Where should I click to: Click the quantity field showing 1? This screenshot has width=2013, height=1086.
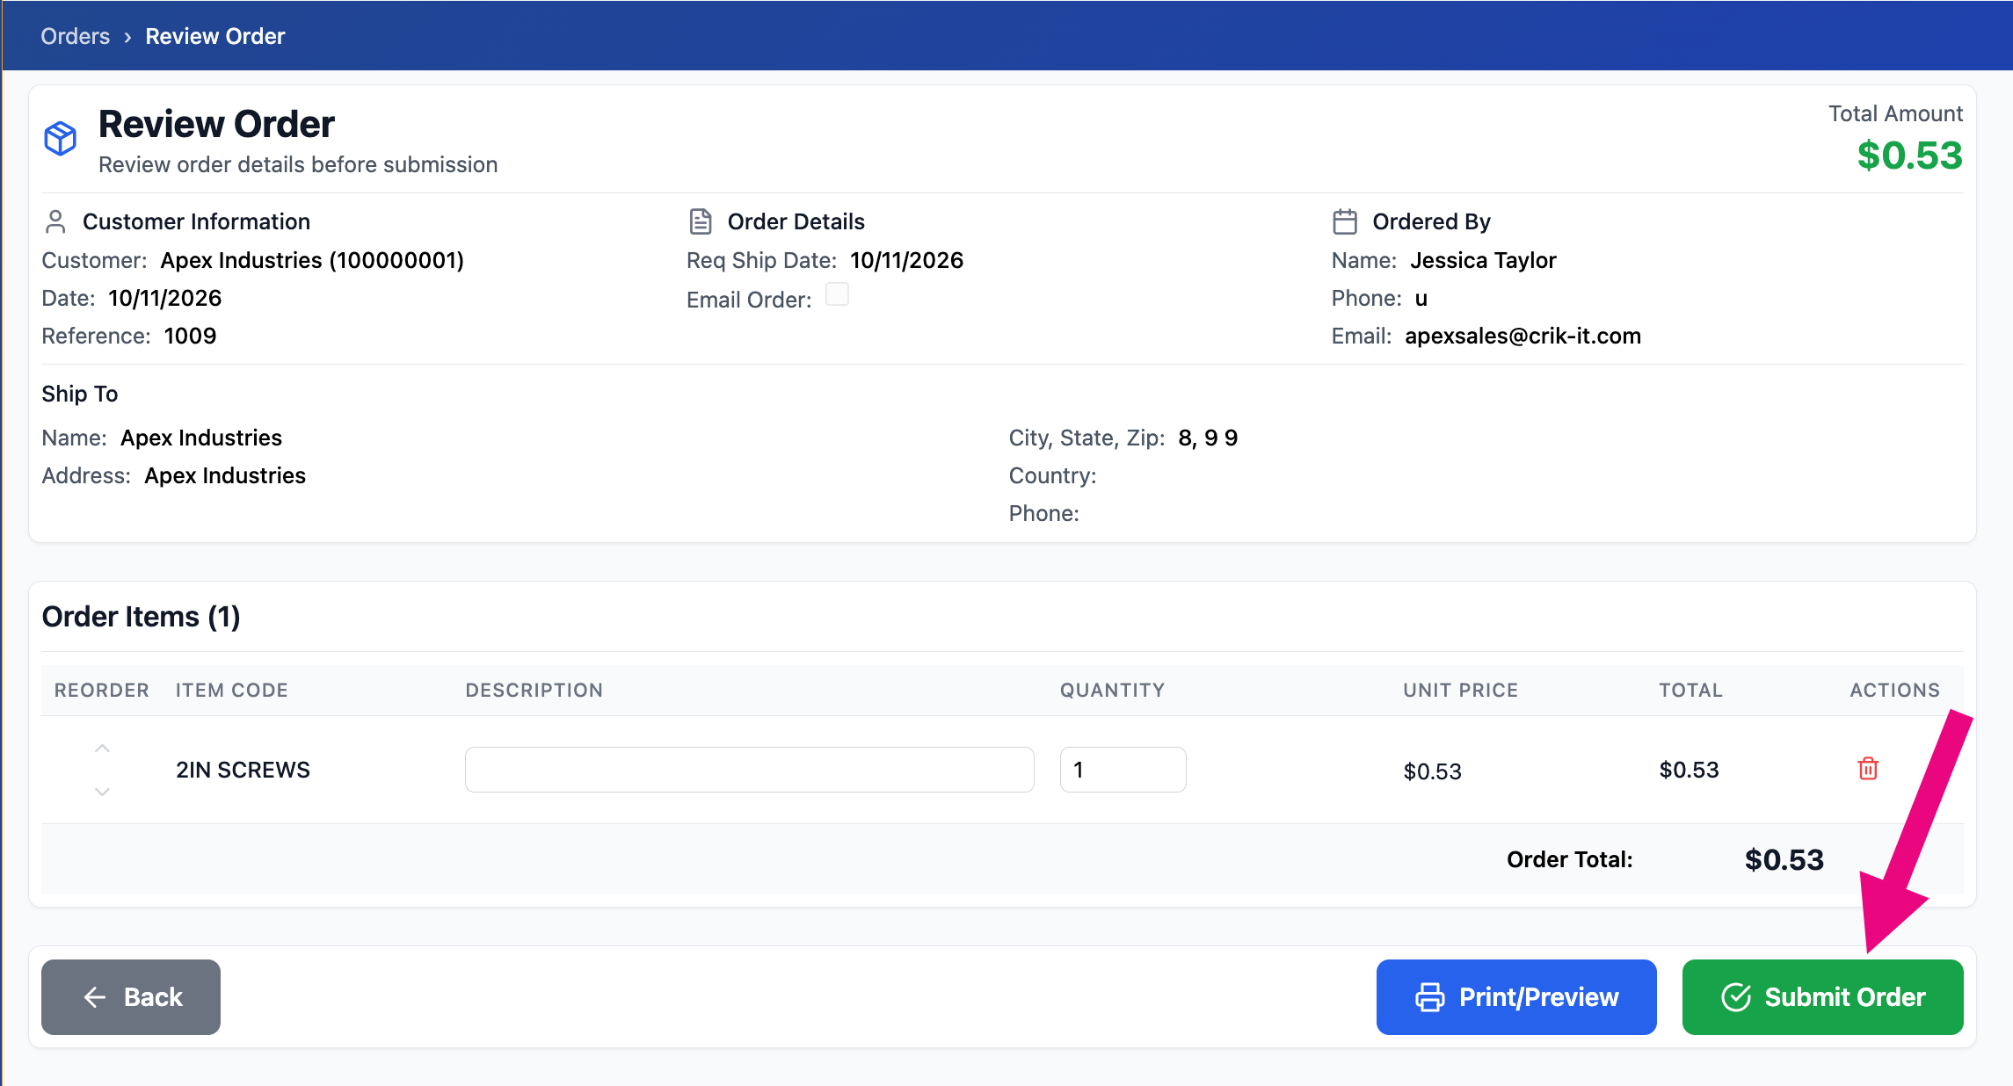[1123, 770]
